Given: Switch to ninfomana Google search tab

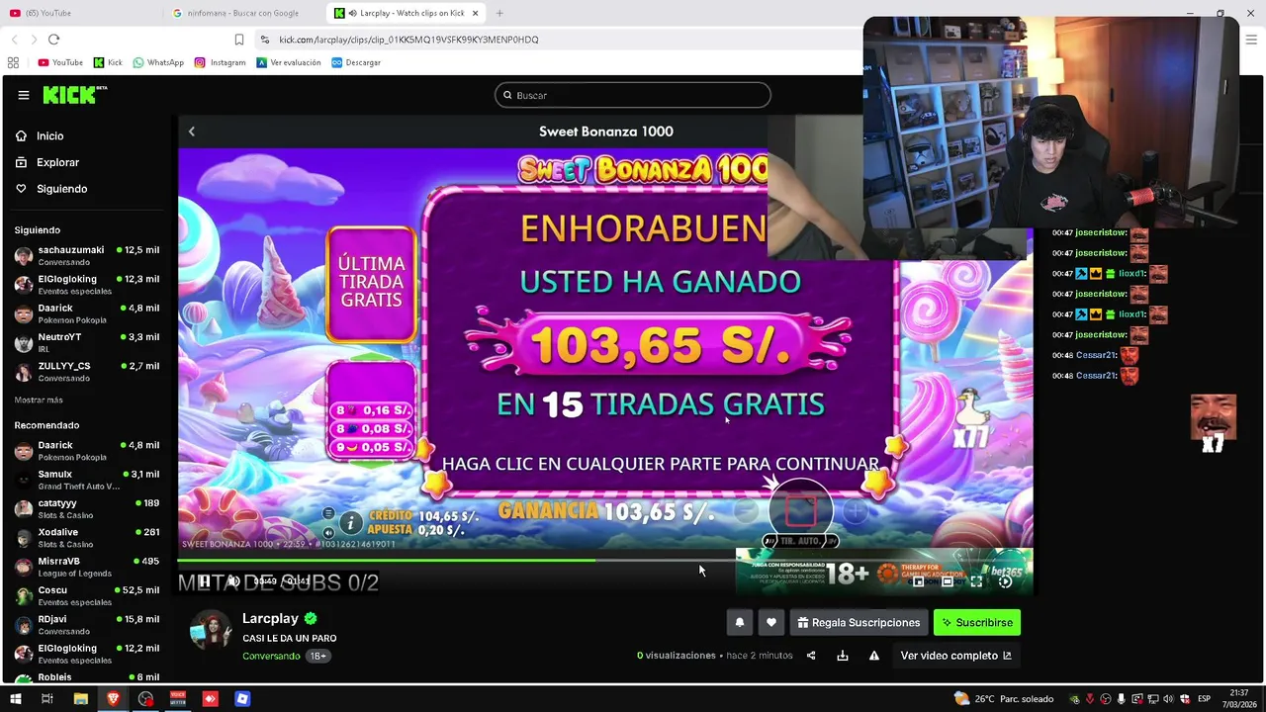Looking at the screenshot, I should point(244,13).
